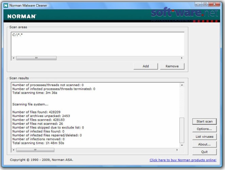
Task: Click 'Number of files not scanned: 26' line
Action: pyautogui.click(x=38, y=124)
